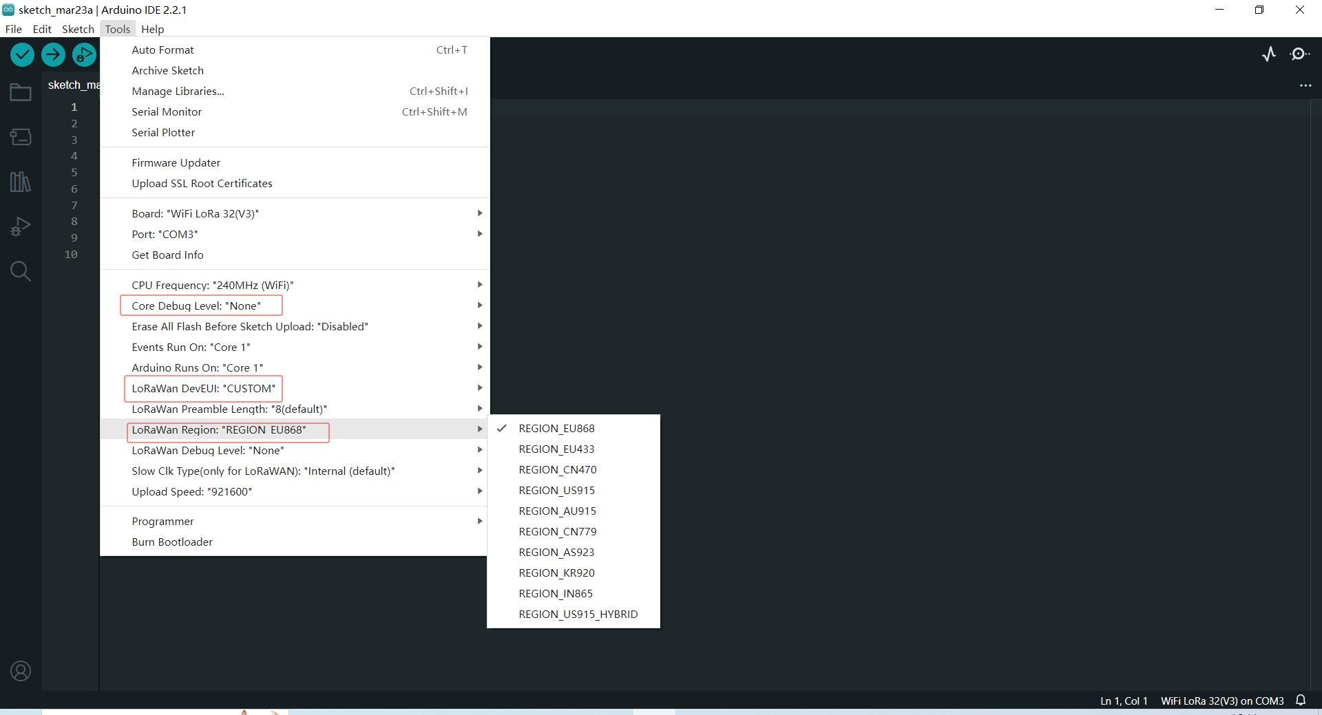This screenshot has height=715, width=1322.
Task: Click the Upload arrow button
Action: point(53,54)
